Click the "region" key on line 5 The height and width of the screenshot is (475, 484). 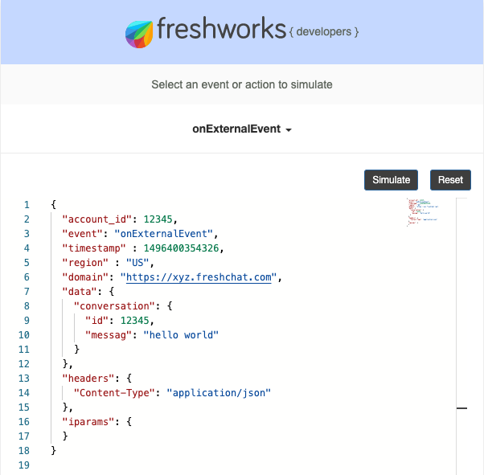point(85,263)
